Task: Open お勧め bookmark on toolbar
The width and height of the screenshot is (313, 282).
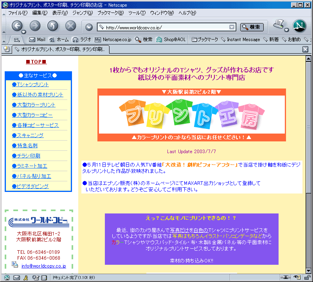Action: point(291,40)
